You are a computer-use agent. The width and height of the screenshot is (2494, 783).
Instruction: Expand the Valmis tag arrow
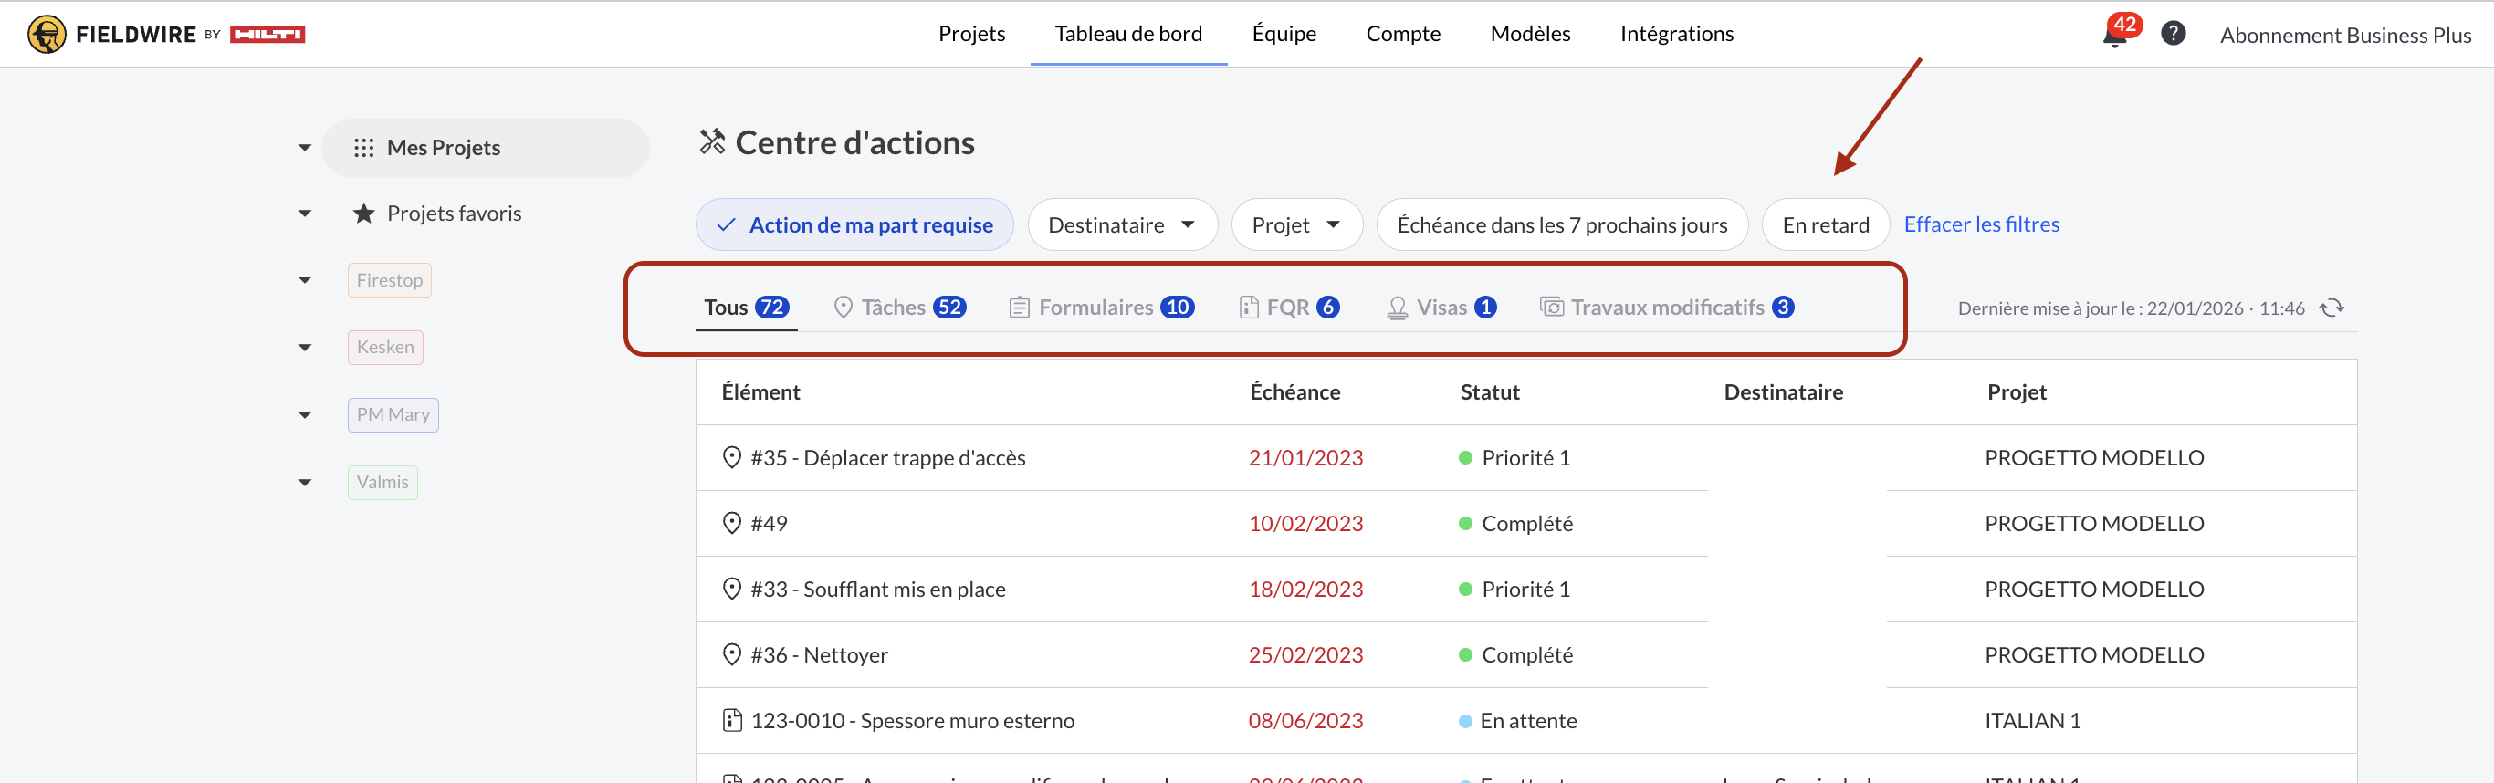(x=305, y=483)
